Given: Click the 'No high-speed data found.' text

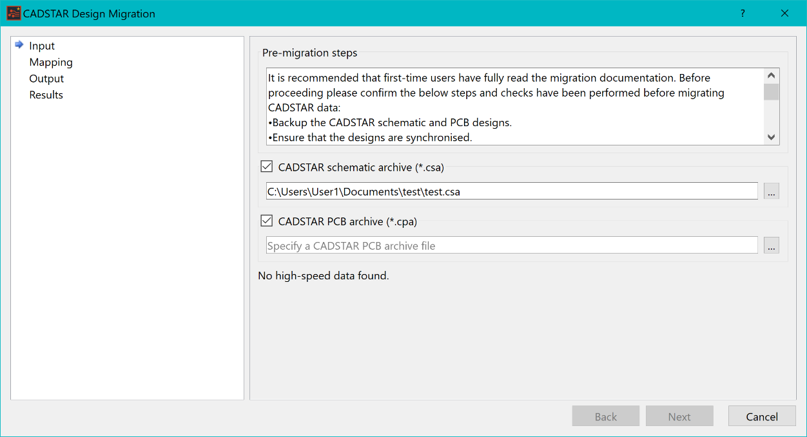Looking at the screenshot, I should pos(324,275).
